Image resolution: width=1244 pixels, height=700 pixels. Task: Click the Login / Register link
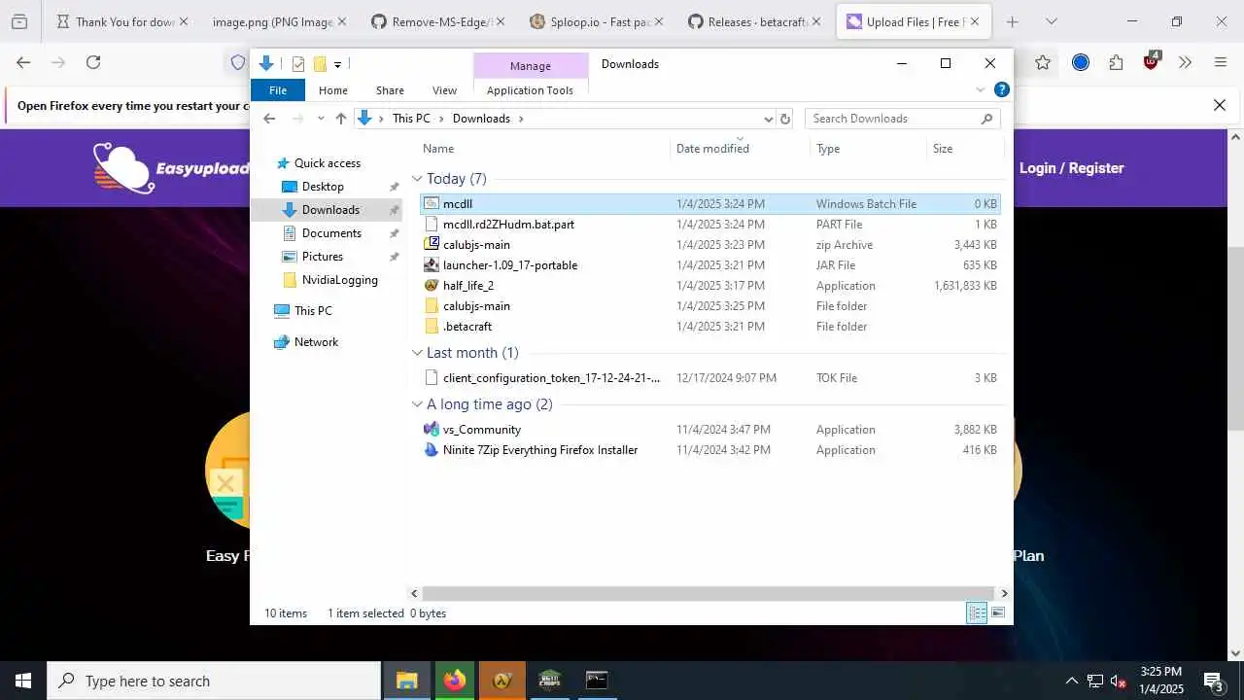(1071, 168)
